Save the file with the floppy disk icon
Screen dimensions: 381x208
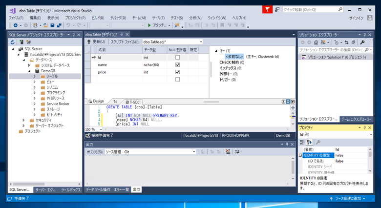click(52, 25)
